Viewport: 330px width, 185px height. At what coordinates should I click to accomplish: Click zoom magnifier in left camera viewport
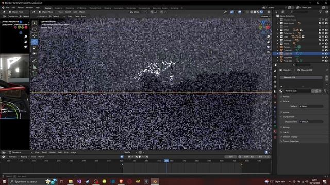pyautogui.click(x=26, y=36)
